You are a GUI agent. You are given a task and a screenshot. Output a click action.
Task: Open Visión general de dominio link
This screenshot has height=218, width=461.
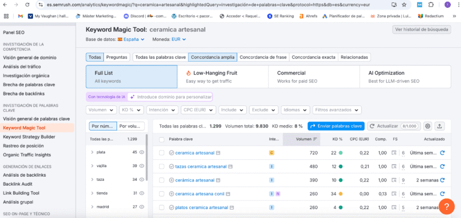point(29,57)
